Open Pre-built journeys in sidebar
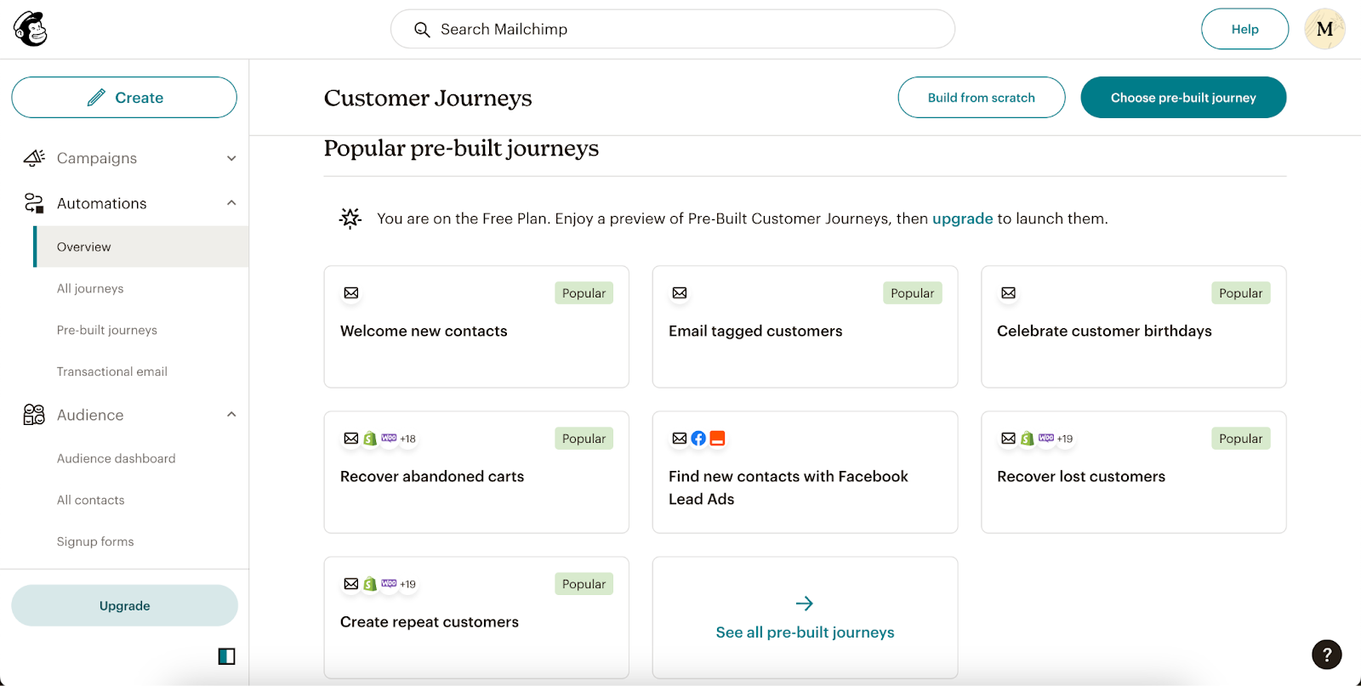Viewport: 1361px width, 686px height. (x=107, y=330)
